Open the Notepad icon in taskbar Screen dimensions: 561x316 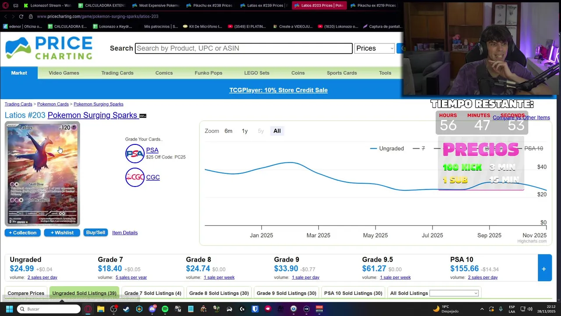tap(191, 309)
